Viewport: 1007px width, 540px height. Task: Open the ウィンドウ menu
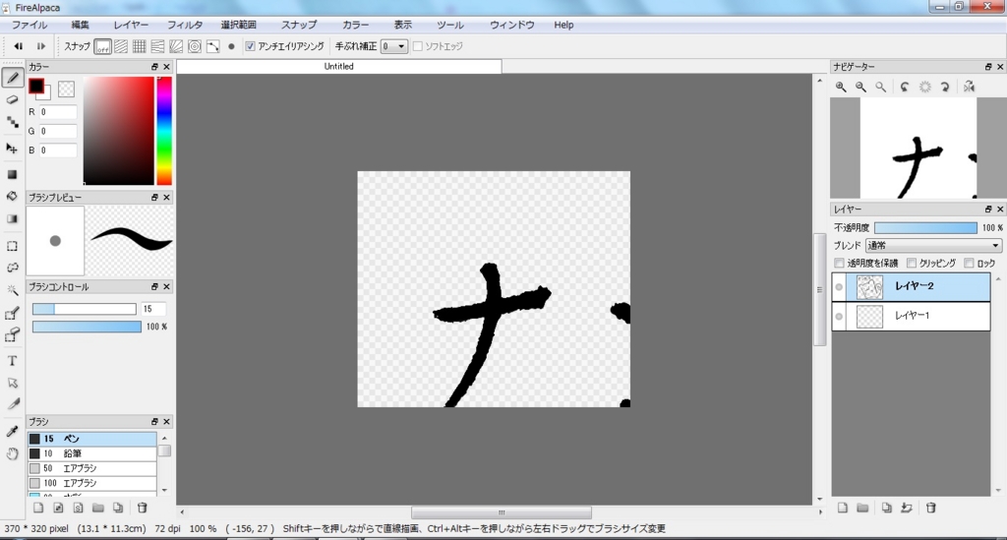point(511,25)
